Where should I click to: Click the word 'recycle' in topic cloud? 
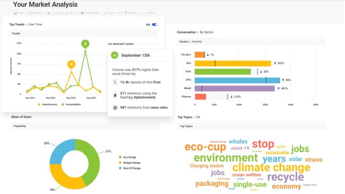[x=286, y=177]
